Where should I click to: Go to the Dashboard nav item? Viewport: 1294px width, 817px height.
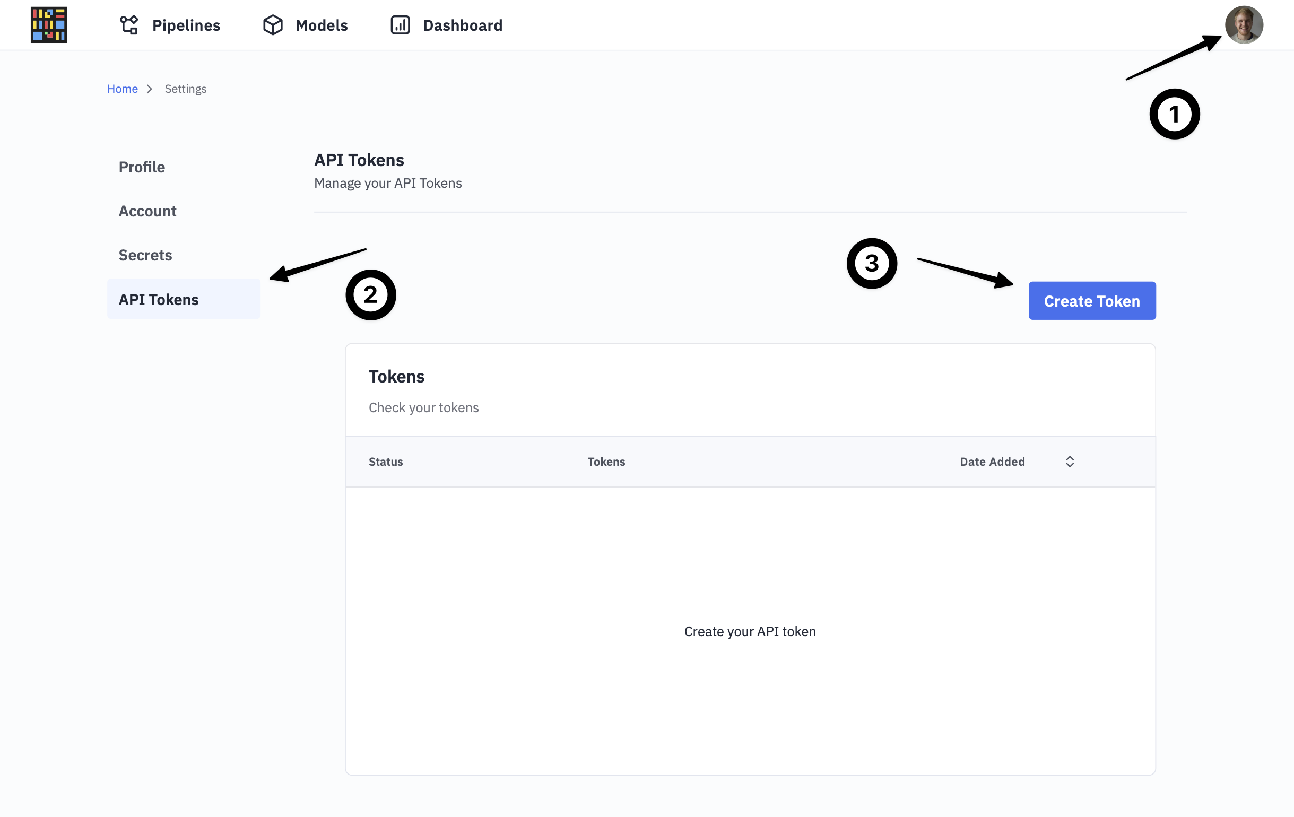click(x=462, y=25)
